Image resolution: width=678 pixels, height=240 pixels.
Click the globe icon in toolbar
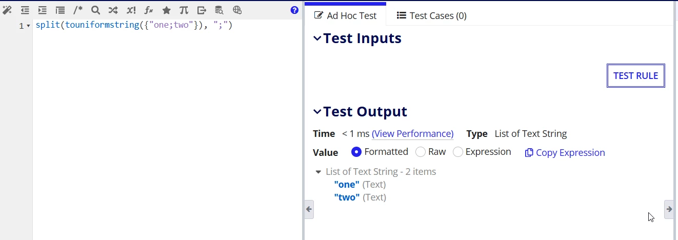(237, 10)
